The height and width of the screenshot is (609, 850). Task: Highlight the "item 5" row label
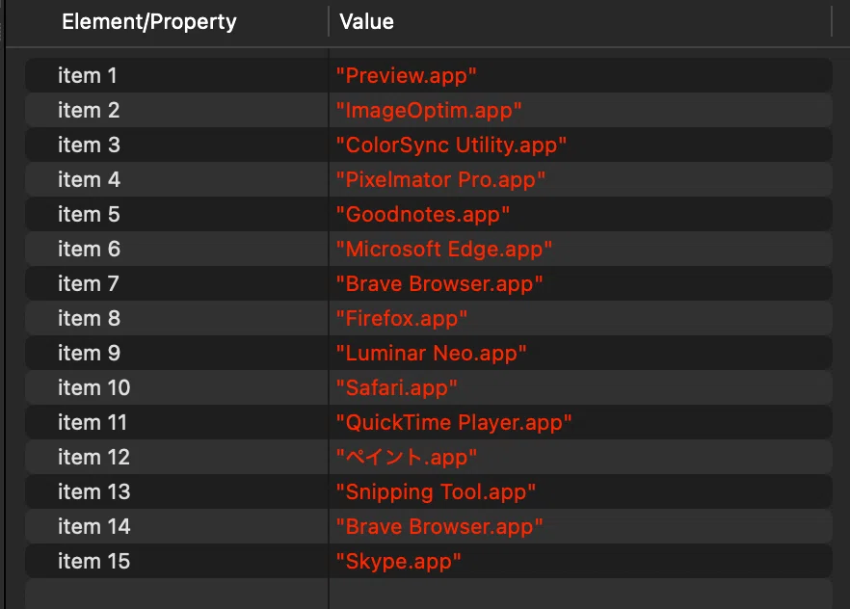coord(89,214)
